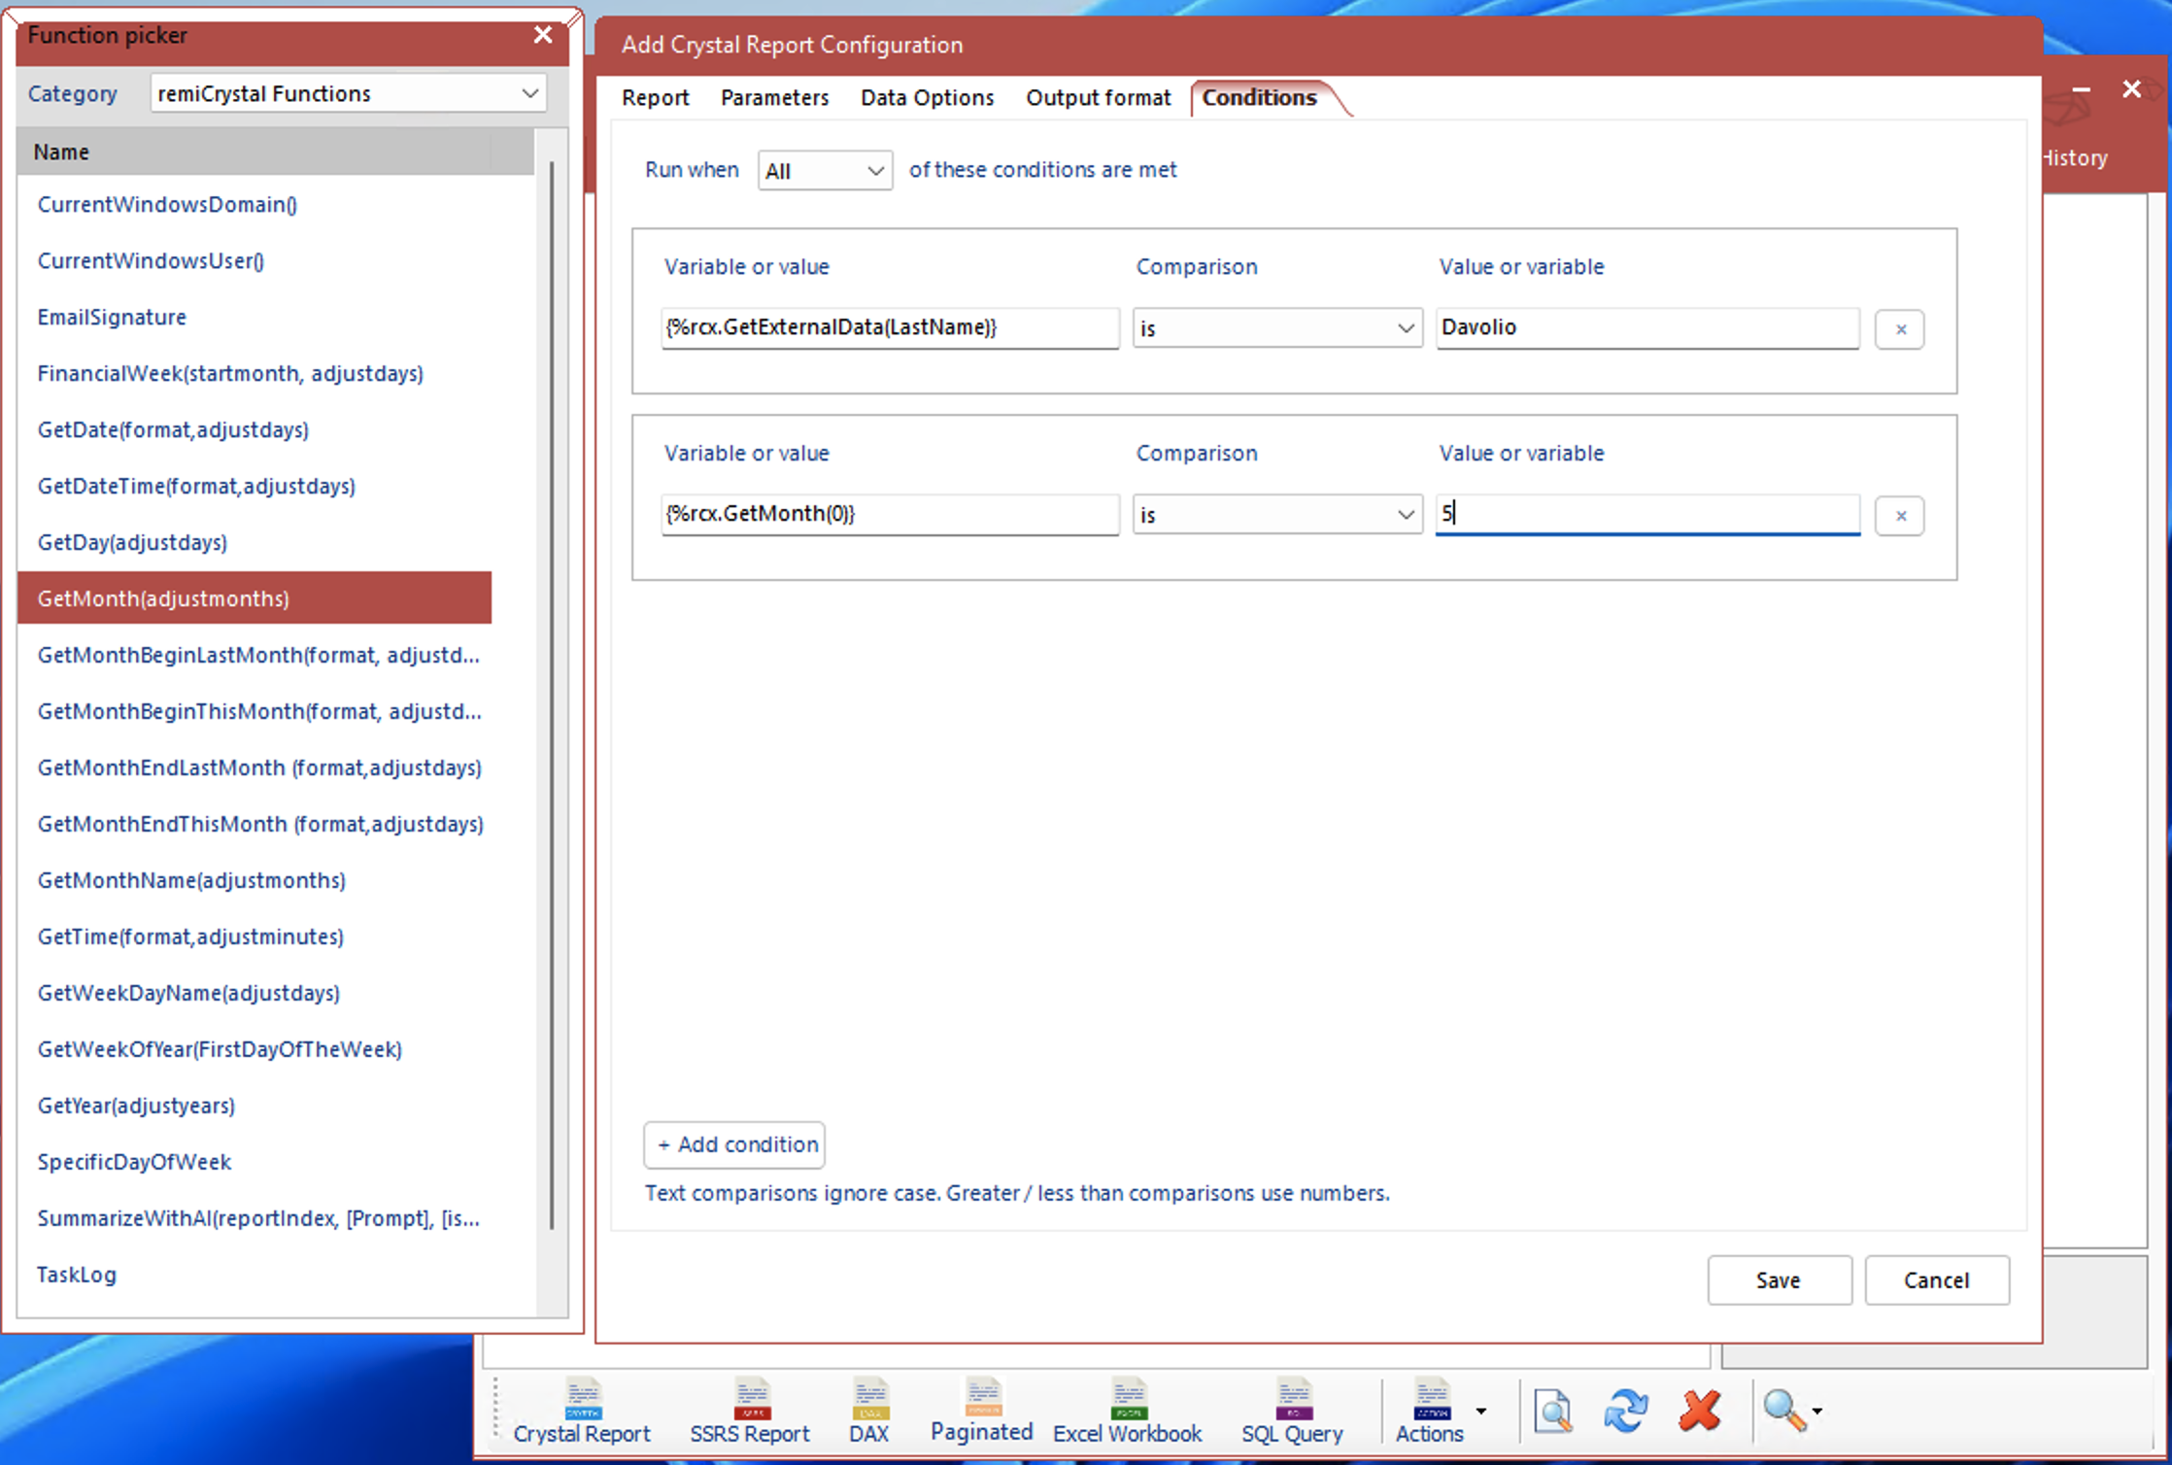
Task: Open the Comparison dropdown for the LastName condition
Action: [1276, 328]
